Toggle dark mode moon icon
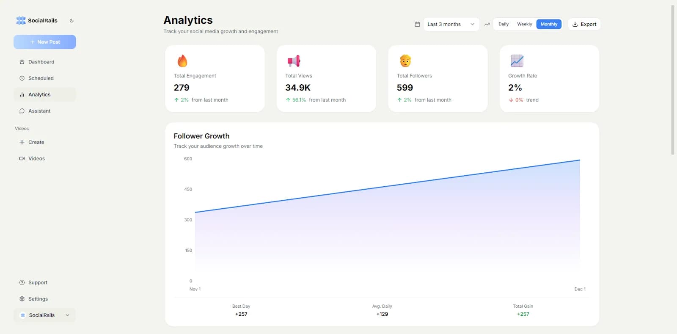Screen dimensions: 677x334 click(x=72, y=20)
